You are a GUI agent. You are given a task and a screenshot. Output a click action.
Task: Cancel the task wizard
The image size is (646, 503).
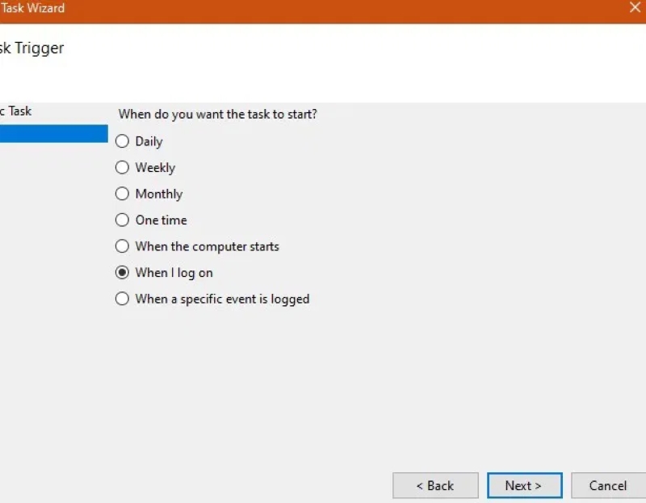pos(607,485)
